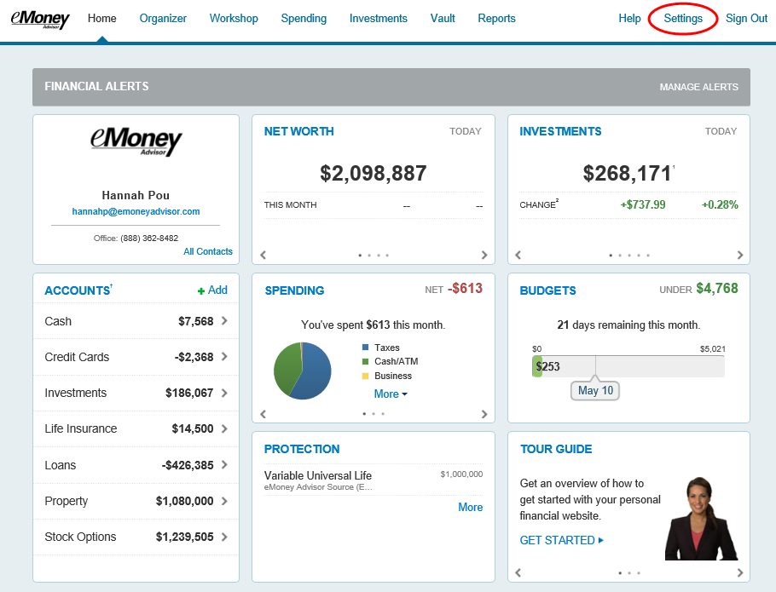Viewport: 776px width, 592px height.
Task: Click the budget progress bar showing $253
Action: (x=628, y=366)
